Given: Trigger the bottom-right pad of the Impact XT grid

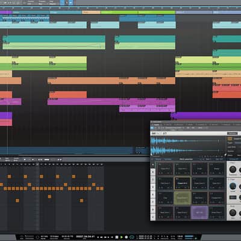Looking at the screenshot, I should tap(216, 213).
